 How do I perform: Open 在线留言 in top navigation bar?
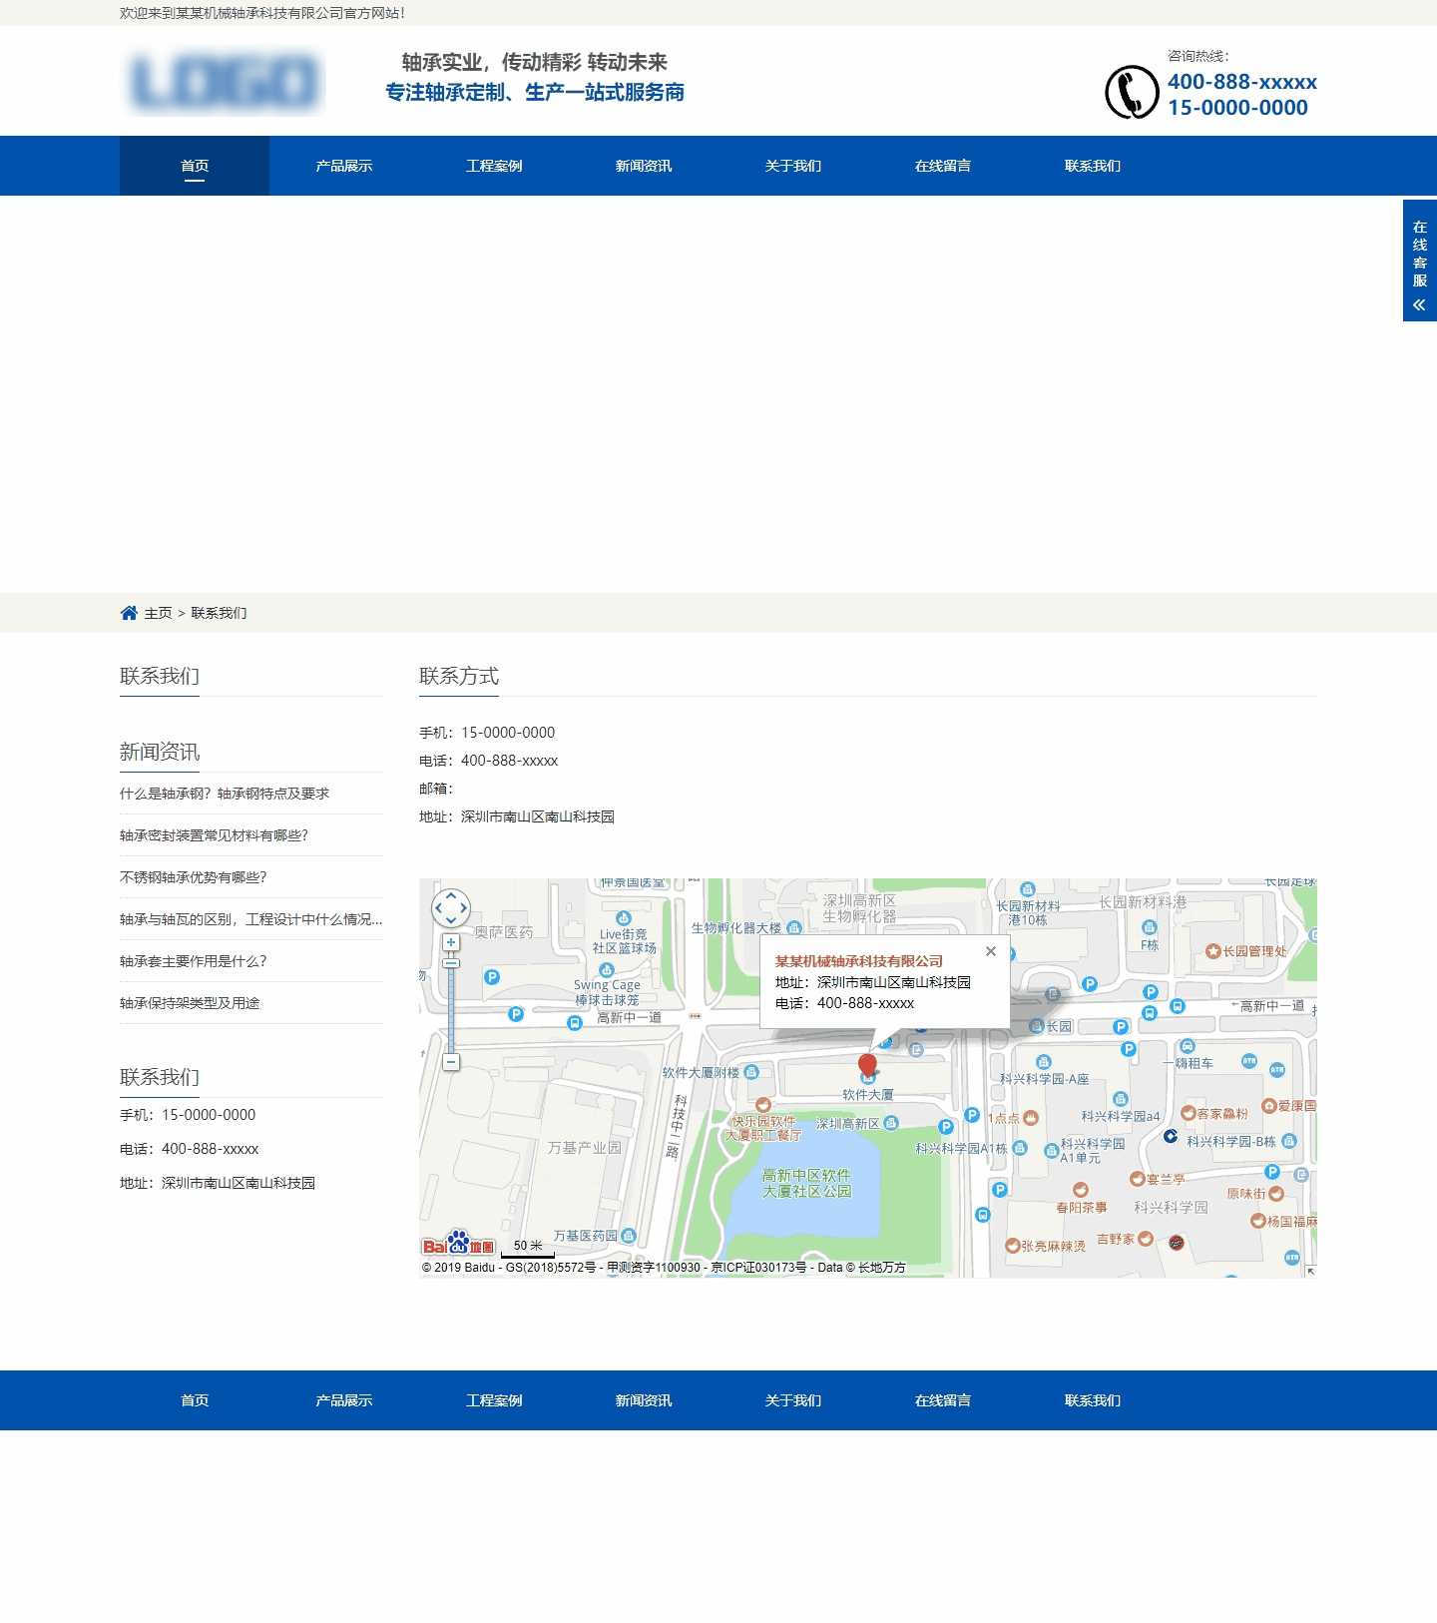(943, 166)
